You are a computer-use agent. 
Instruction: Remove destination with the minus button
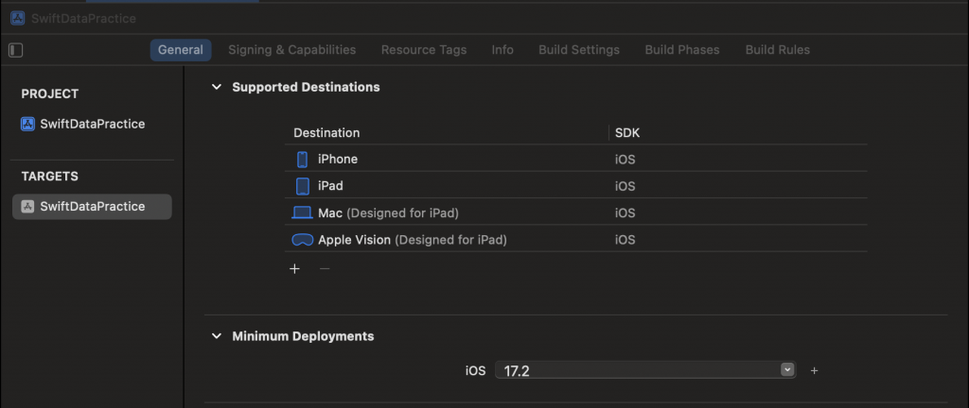325,268
